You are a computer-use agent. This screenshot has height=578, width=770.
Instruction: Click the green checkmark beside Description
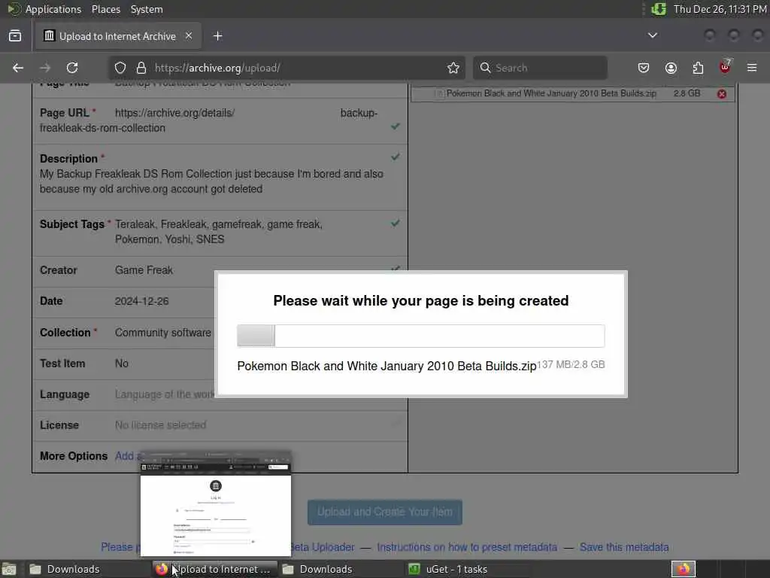(396, 157)
